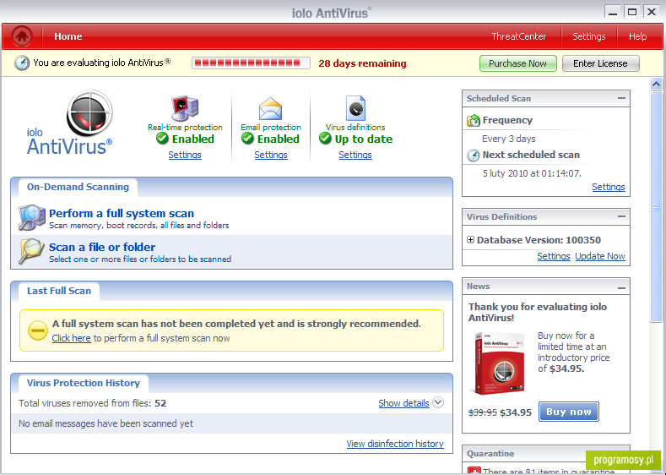This screenshot has width=666, height=475.
Task: Click 'Total viruses removed from files: 52'
Action: [x=93, y=403]
